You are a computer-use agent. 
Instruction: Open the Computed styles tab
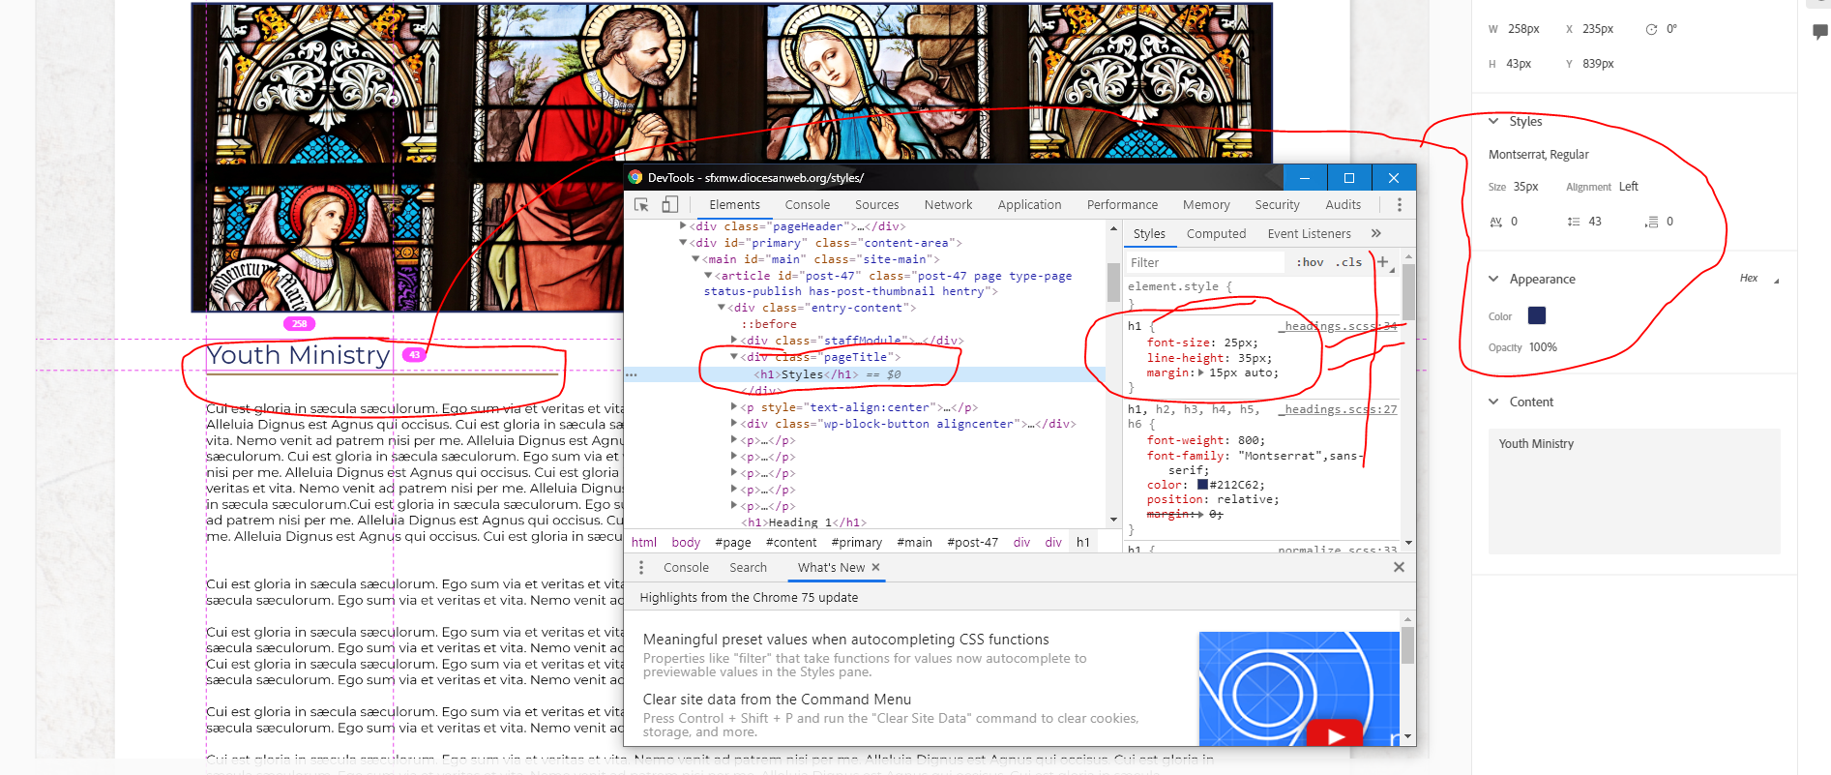(1216, 233)
